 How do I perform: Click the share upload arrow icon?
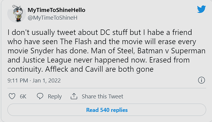(74, 96)
